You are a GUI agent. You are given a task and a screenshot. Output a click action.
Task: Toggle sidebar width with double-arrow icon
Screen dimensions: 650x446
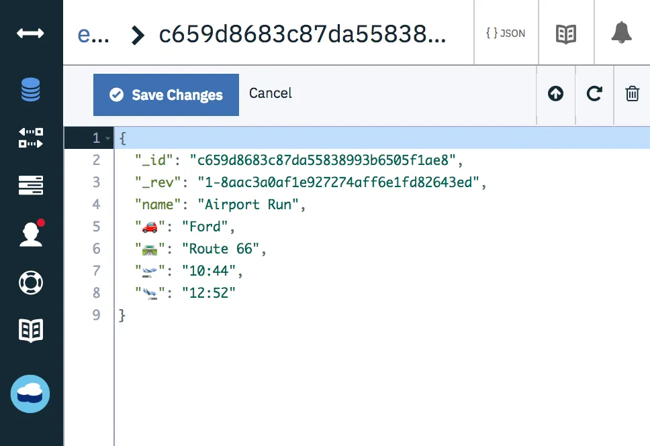pyautogui.click(x=30, y=33)
